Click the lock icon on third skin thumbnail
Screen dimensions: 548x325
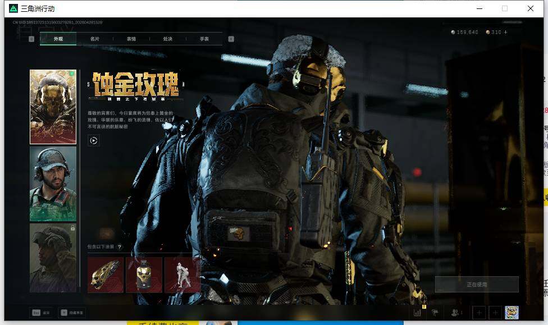click(x=72, y=228)
